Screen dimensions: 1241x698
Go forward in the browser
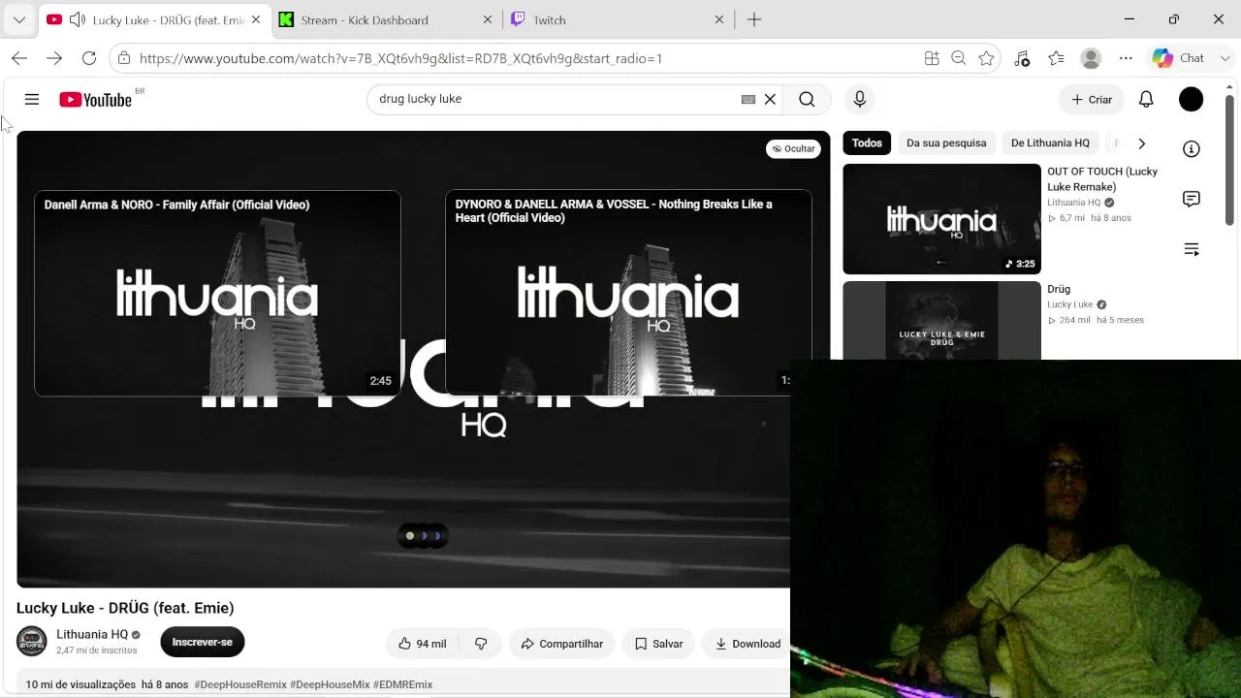(x=54, y=58)
